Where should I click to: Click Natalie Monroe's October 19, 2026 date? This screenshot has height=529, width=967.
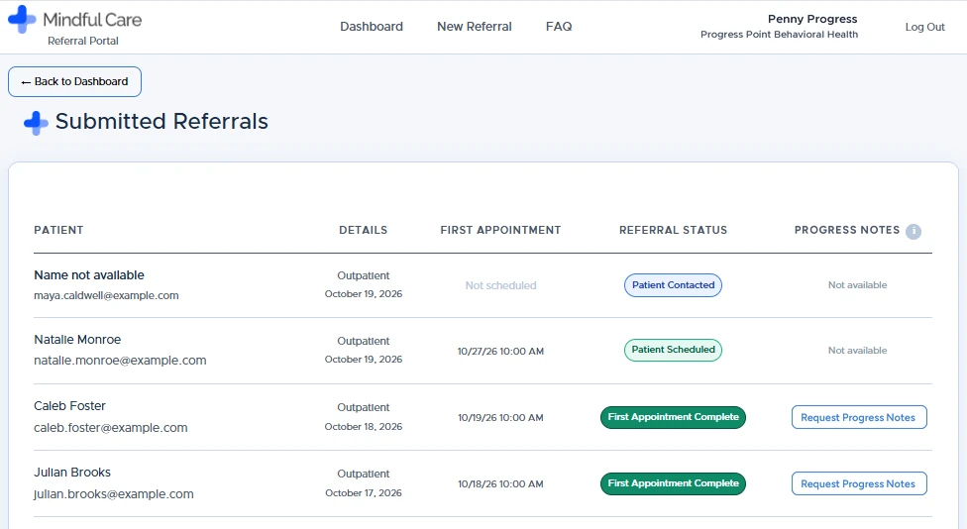pyautogui.click(x=364, y=360)
